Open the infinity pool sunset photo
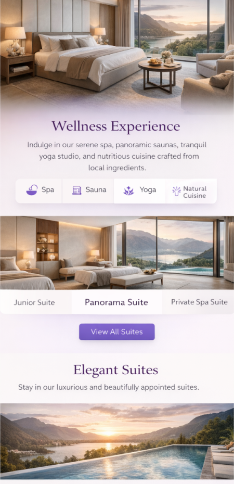234x484 pixels. [x=117, y=442]
